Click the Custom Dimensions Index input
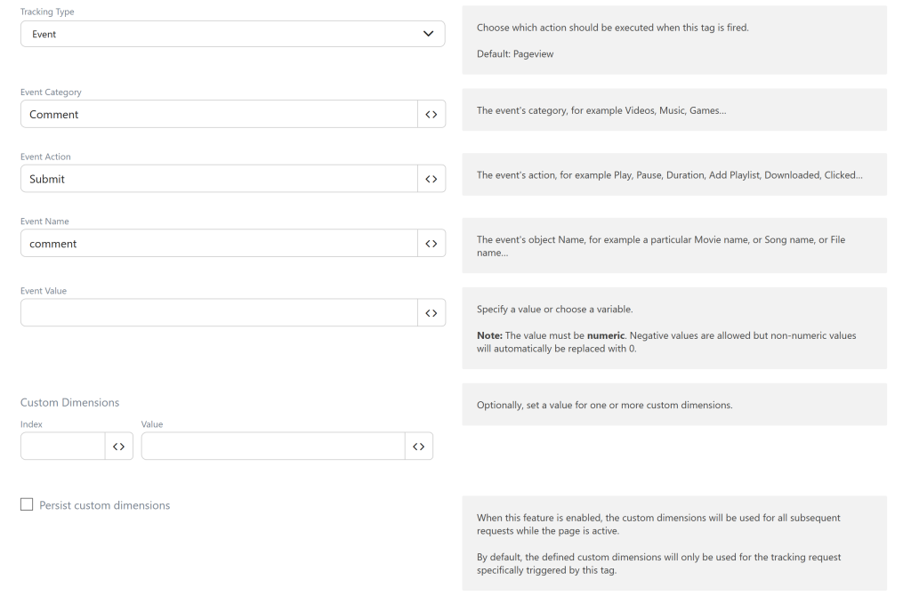This screenshot has height=604, width=911. coord(63,446)
